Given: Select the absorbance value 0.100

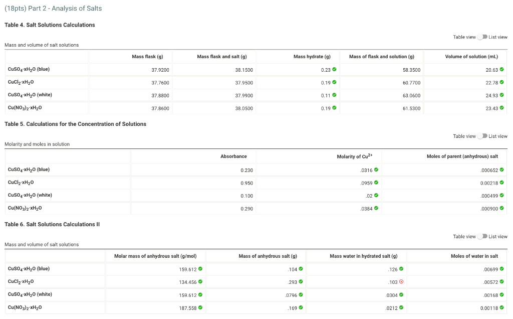Looking at the screenshot, I should point(246,196).
